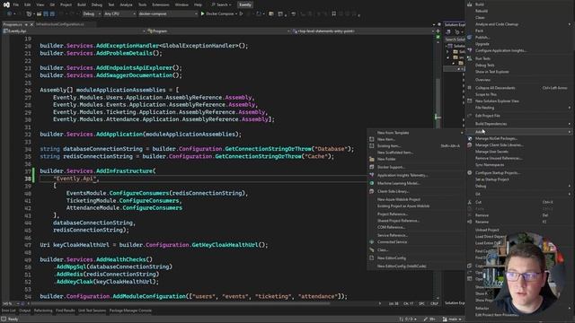The height and width of the screenshot is (323, 575).
Task: Click the Client-Side Library icon in Add submenu
Action: 371,191
